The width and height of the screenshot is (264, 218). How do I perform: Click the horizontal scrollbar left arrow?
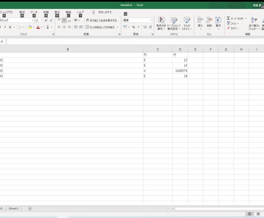click(173, 209)
